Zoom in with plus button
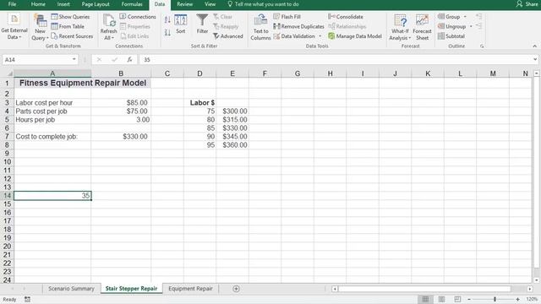 (x=517, y=299)
